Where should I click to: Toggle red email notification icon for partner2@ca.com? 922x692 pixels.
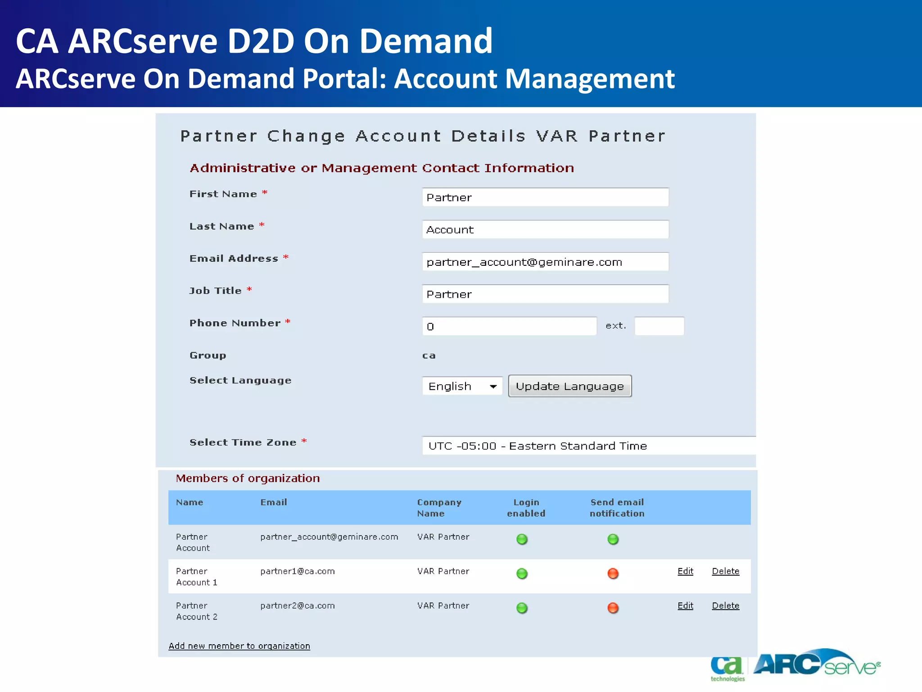point(613,608)
